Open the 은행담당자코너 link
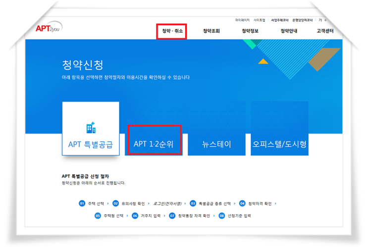 pos(303,20)
